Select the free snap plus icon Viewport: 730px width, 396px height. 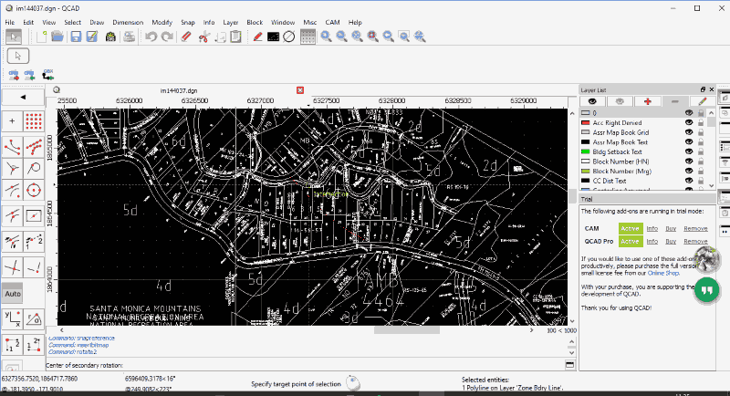click(x=12, y=121)
